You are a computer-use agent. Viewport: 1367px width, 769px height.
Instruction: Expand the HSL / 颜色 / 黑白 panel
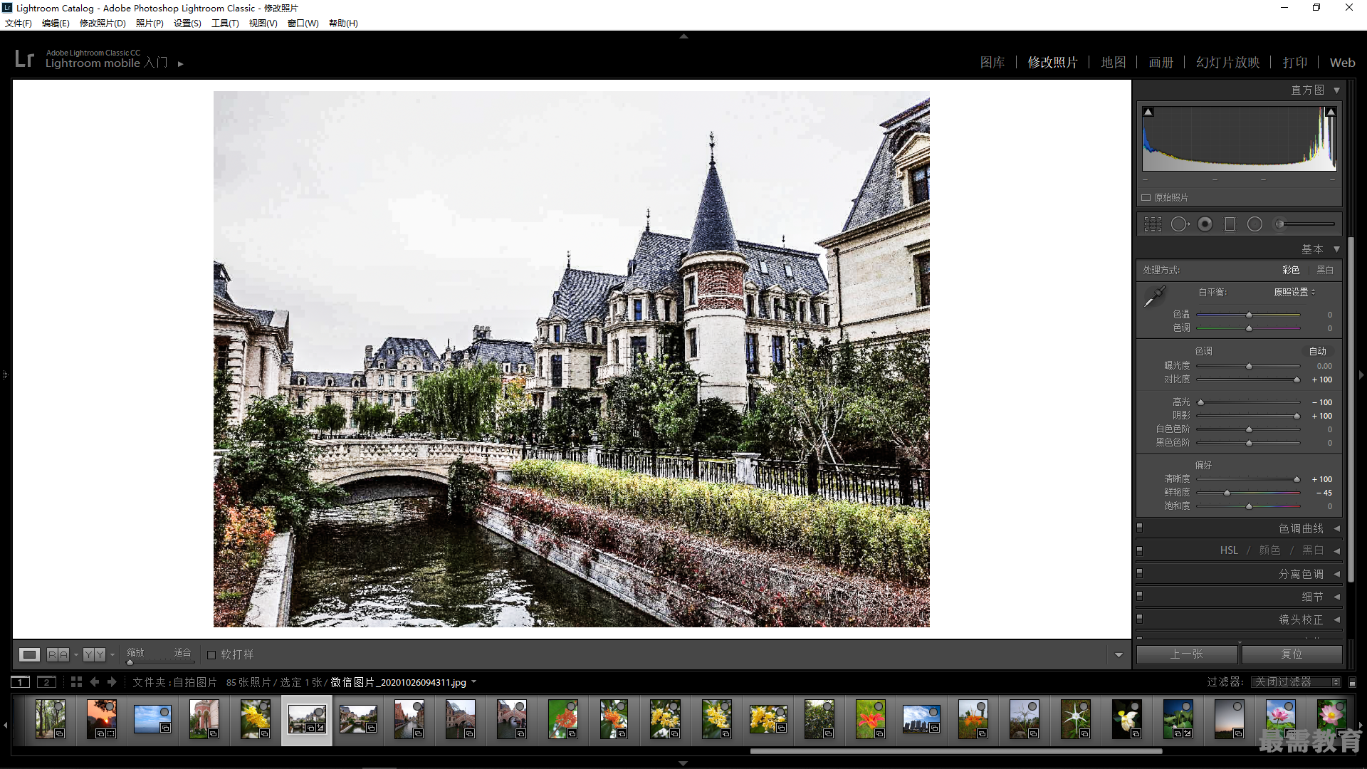point(1336,551)
